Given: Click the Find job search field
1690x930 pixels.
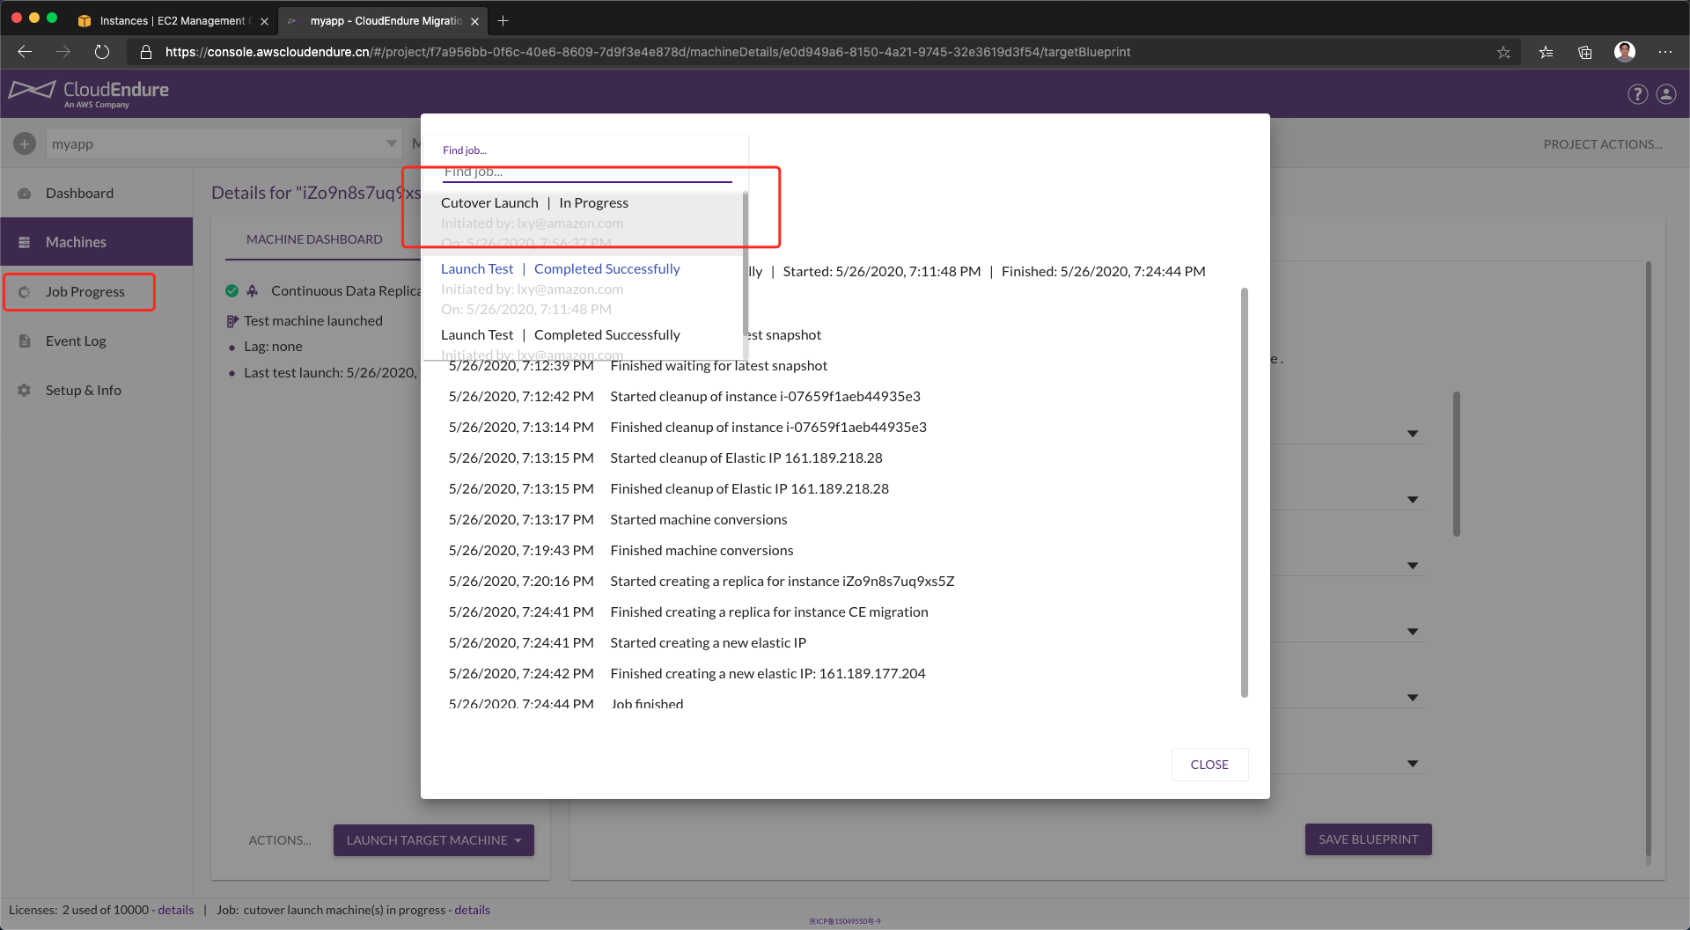Looking at the screenshot, I should 586,172.
